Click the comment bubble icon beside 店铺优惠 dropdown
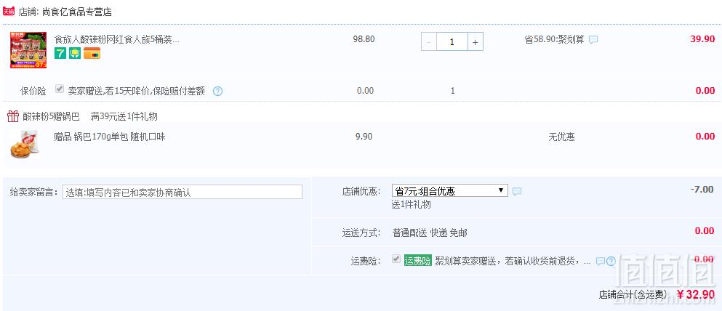 pos(517,191)
